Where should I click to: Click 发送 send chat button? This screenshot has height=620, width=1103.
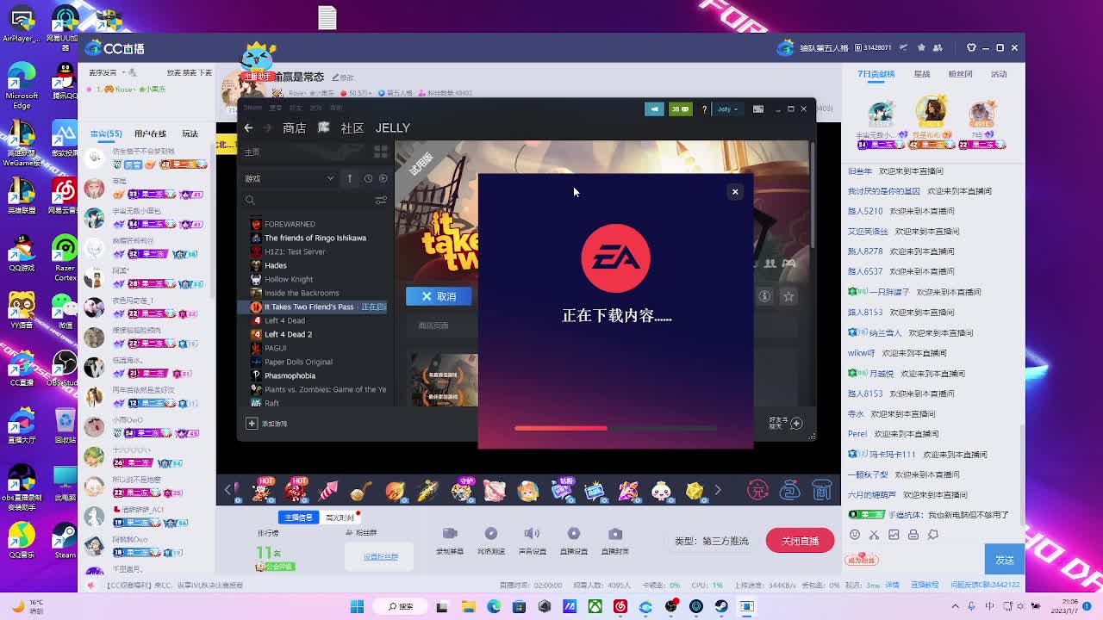click(x=1005, y=560)
